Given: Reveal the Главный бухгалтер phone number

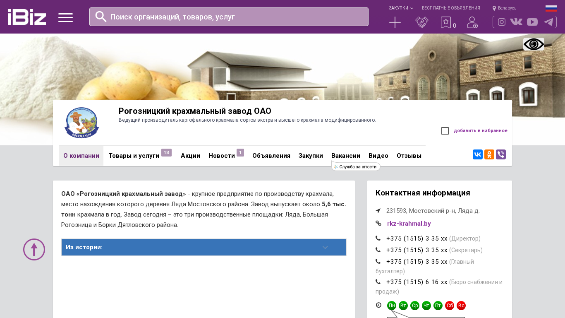Looking at the screenshot, I should pyautogui.click(x=417, y=262).
